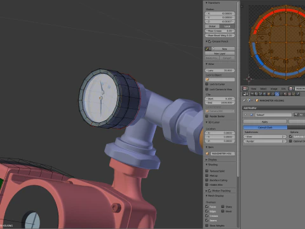Open the Texture properties tab icon
The height and width of the screenshot is (229, 305).
[289, 94]
